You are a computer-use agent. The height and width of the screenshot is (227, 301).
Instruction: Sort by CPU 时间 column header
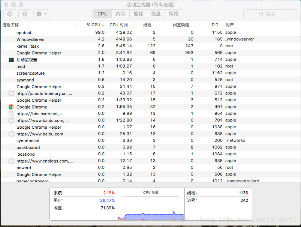click(x=120, y=25)
